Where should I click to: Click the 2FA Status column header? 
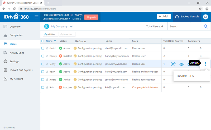pyautogui.click(x=80, y=41)
